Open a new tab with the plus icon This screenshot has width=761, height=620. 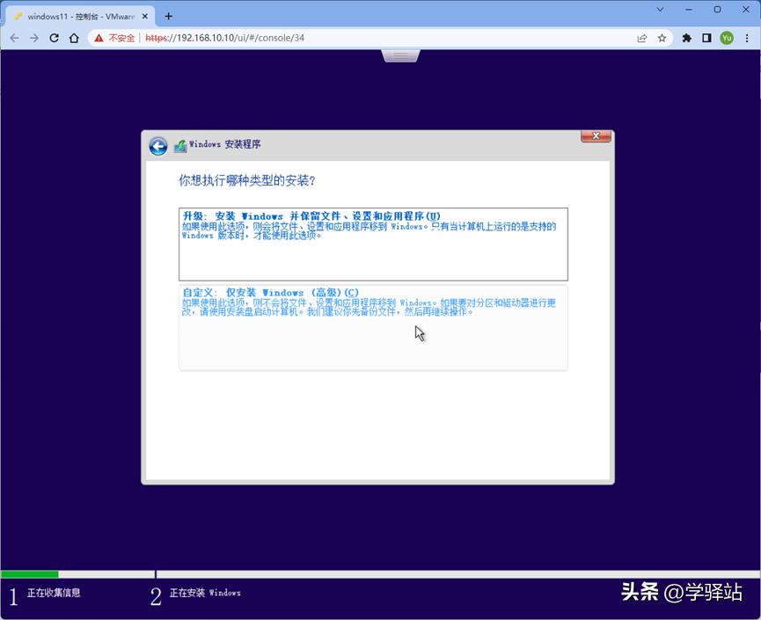168,15
